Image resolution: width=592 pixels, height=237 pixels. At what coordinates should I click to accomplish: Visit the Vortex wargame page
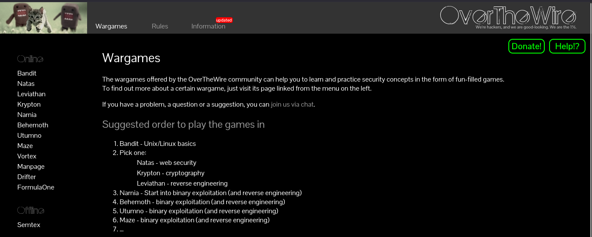(x=27, y=156)
